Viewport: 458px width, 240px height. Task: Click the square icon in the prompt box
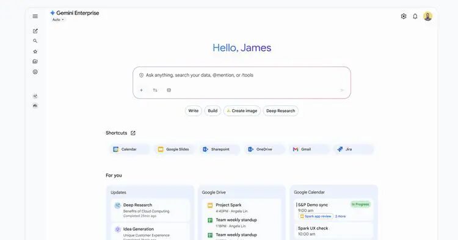tap(169, 90)
